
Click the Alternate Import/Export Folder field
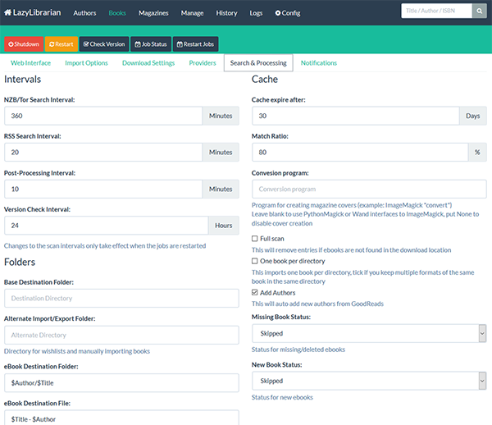click(x=121, y=335)
